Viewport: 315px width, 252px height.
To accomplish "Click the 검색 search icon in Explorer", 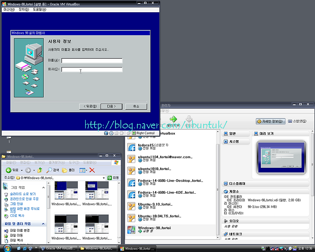I will [49, 170].
